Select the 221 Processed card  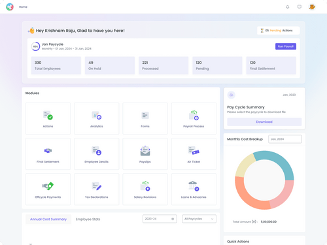tap(163, 65)
